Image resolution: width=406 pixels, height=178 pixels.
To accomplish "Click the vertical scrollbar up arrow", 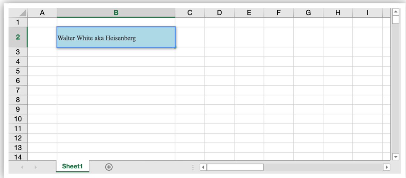I will 396,12.
